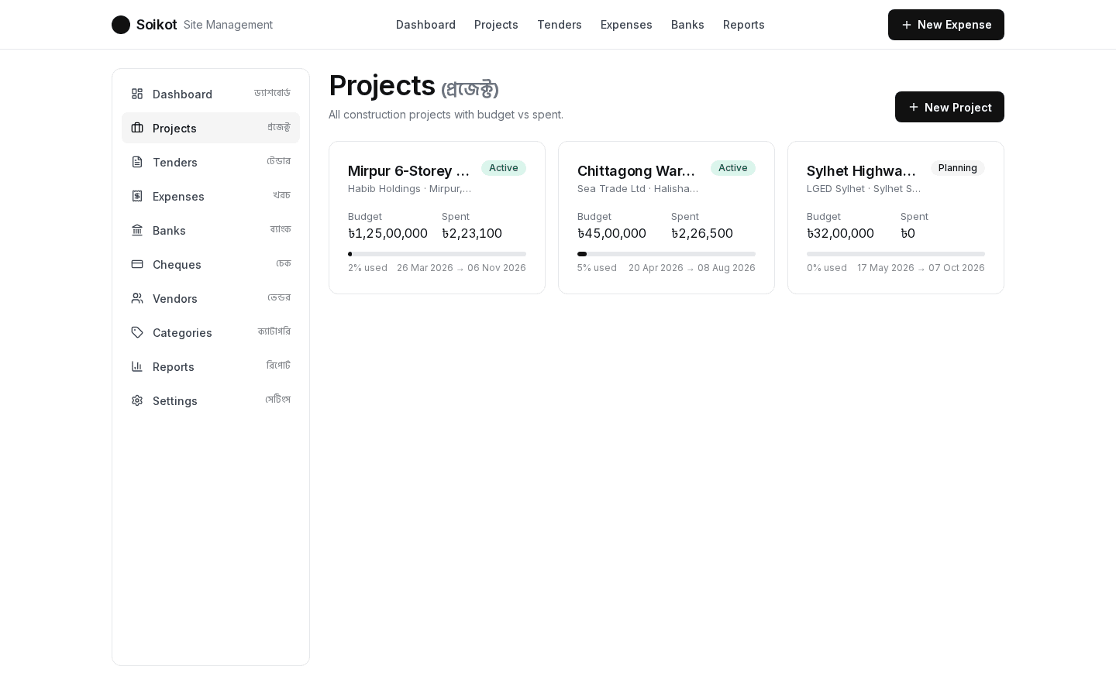Click the '0% used' label
1116x697 pixels.
(827, 268)
